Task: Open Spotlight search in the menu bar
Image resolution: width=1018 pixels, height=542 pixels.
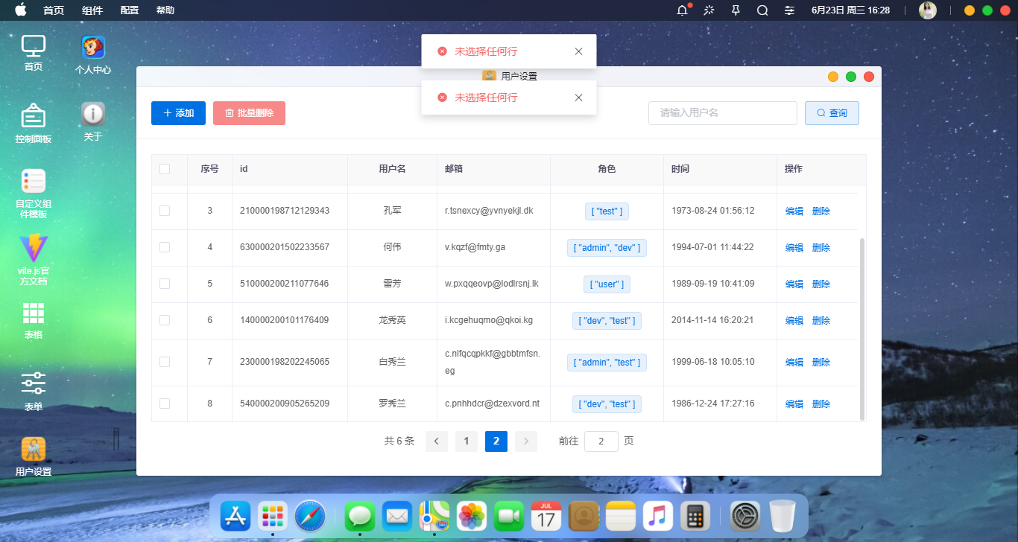Action: [x=762, y=10]
